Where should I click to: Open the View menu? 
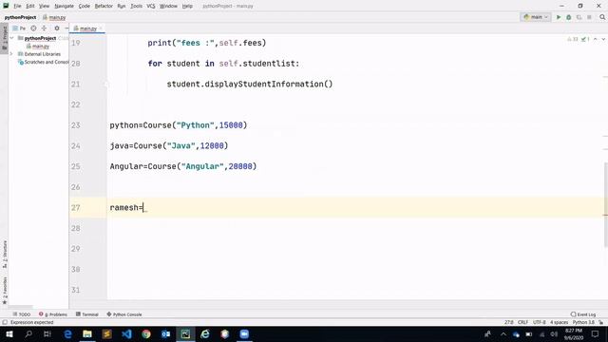point(45,7)
